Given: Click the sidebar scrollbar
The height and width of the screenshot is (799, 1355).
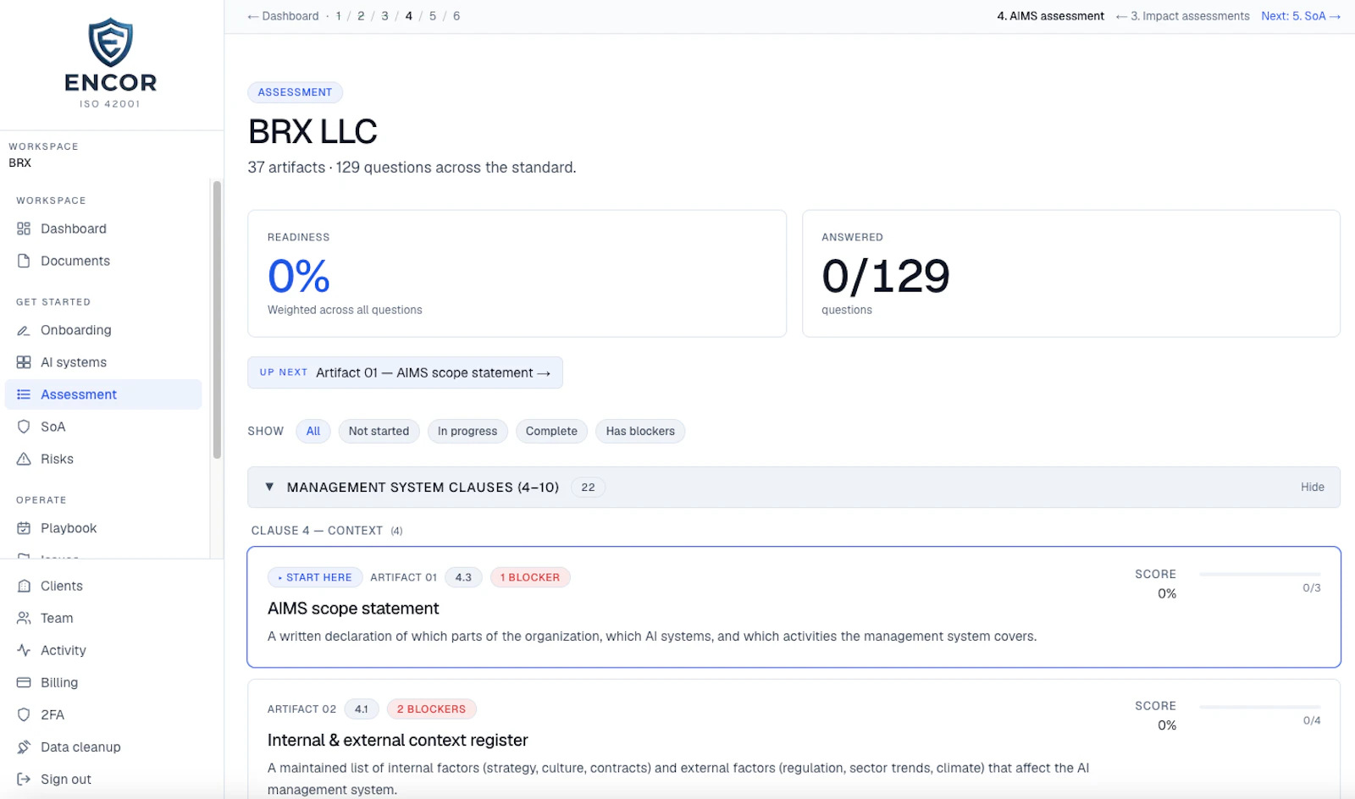Looking at the screenshot, I should 217,320.
